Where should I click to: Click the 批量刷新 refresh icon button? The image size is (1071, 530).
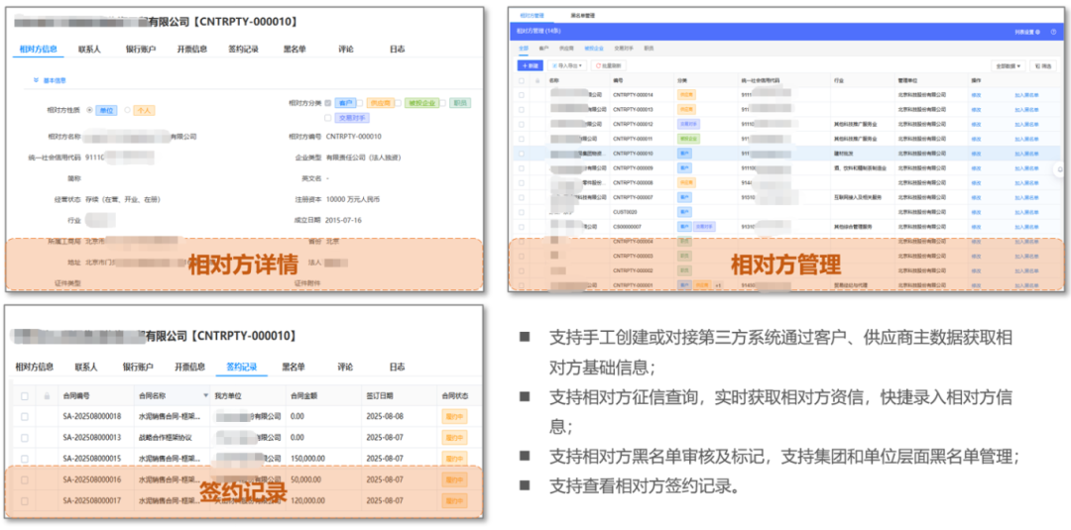(x=612, y=65)
